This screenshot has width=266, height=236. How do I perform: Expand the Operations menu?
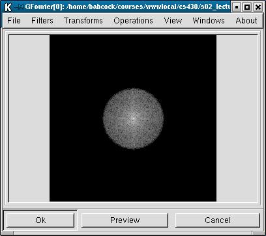(x=133, y=21)
